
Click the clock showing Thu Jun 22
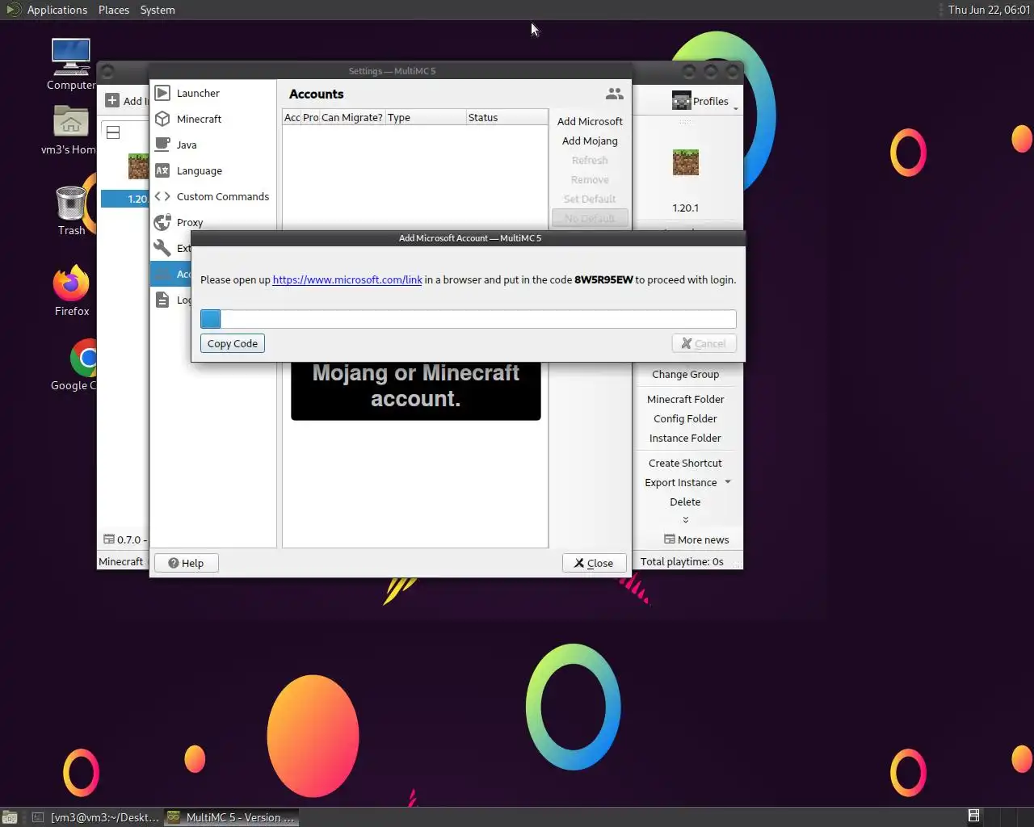pos(989,10)
